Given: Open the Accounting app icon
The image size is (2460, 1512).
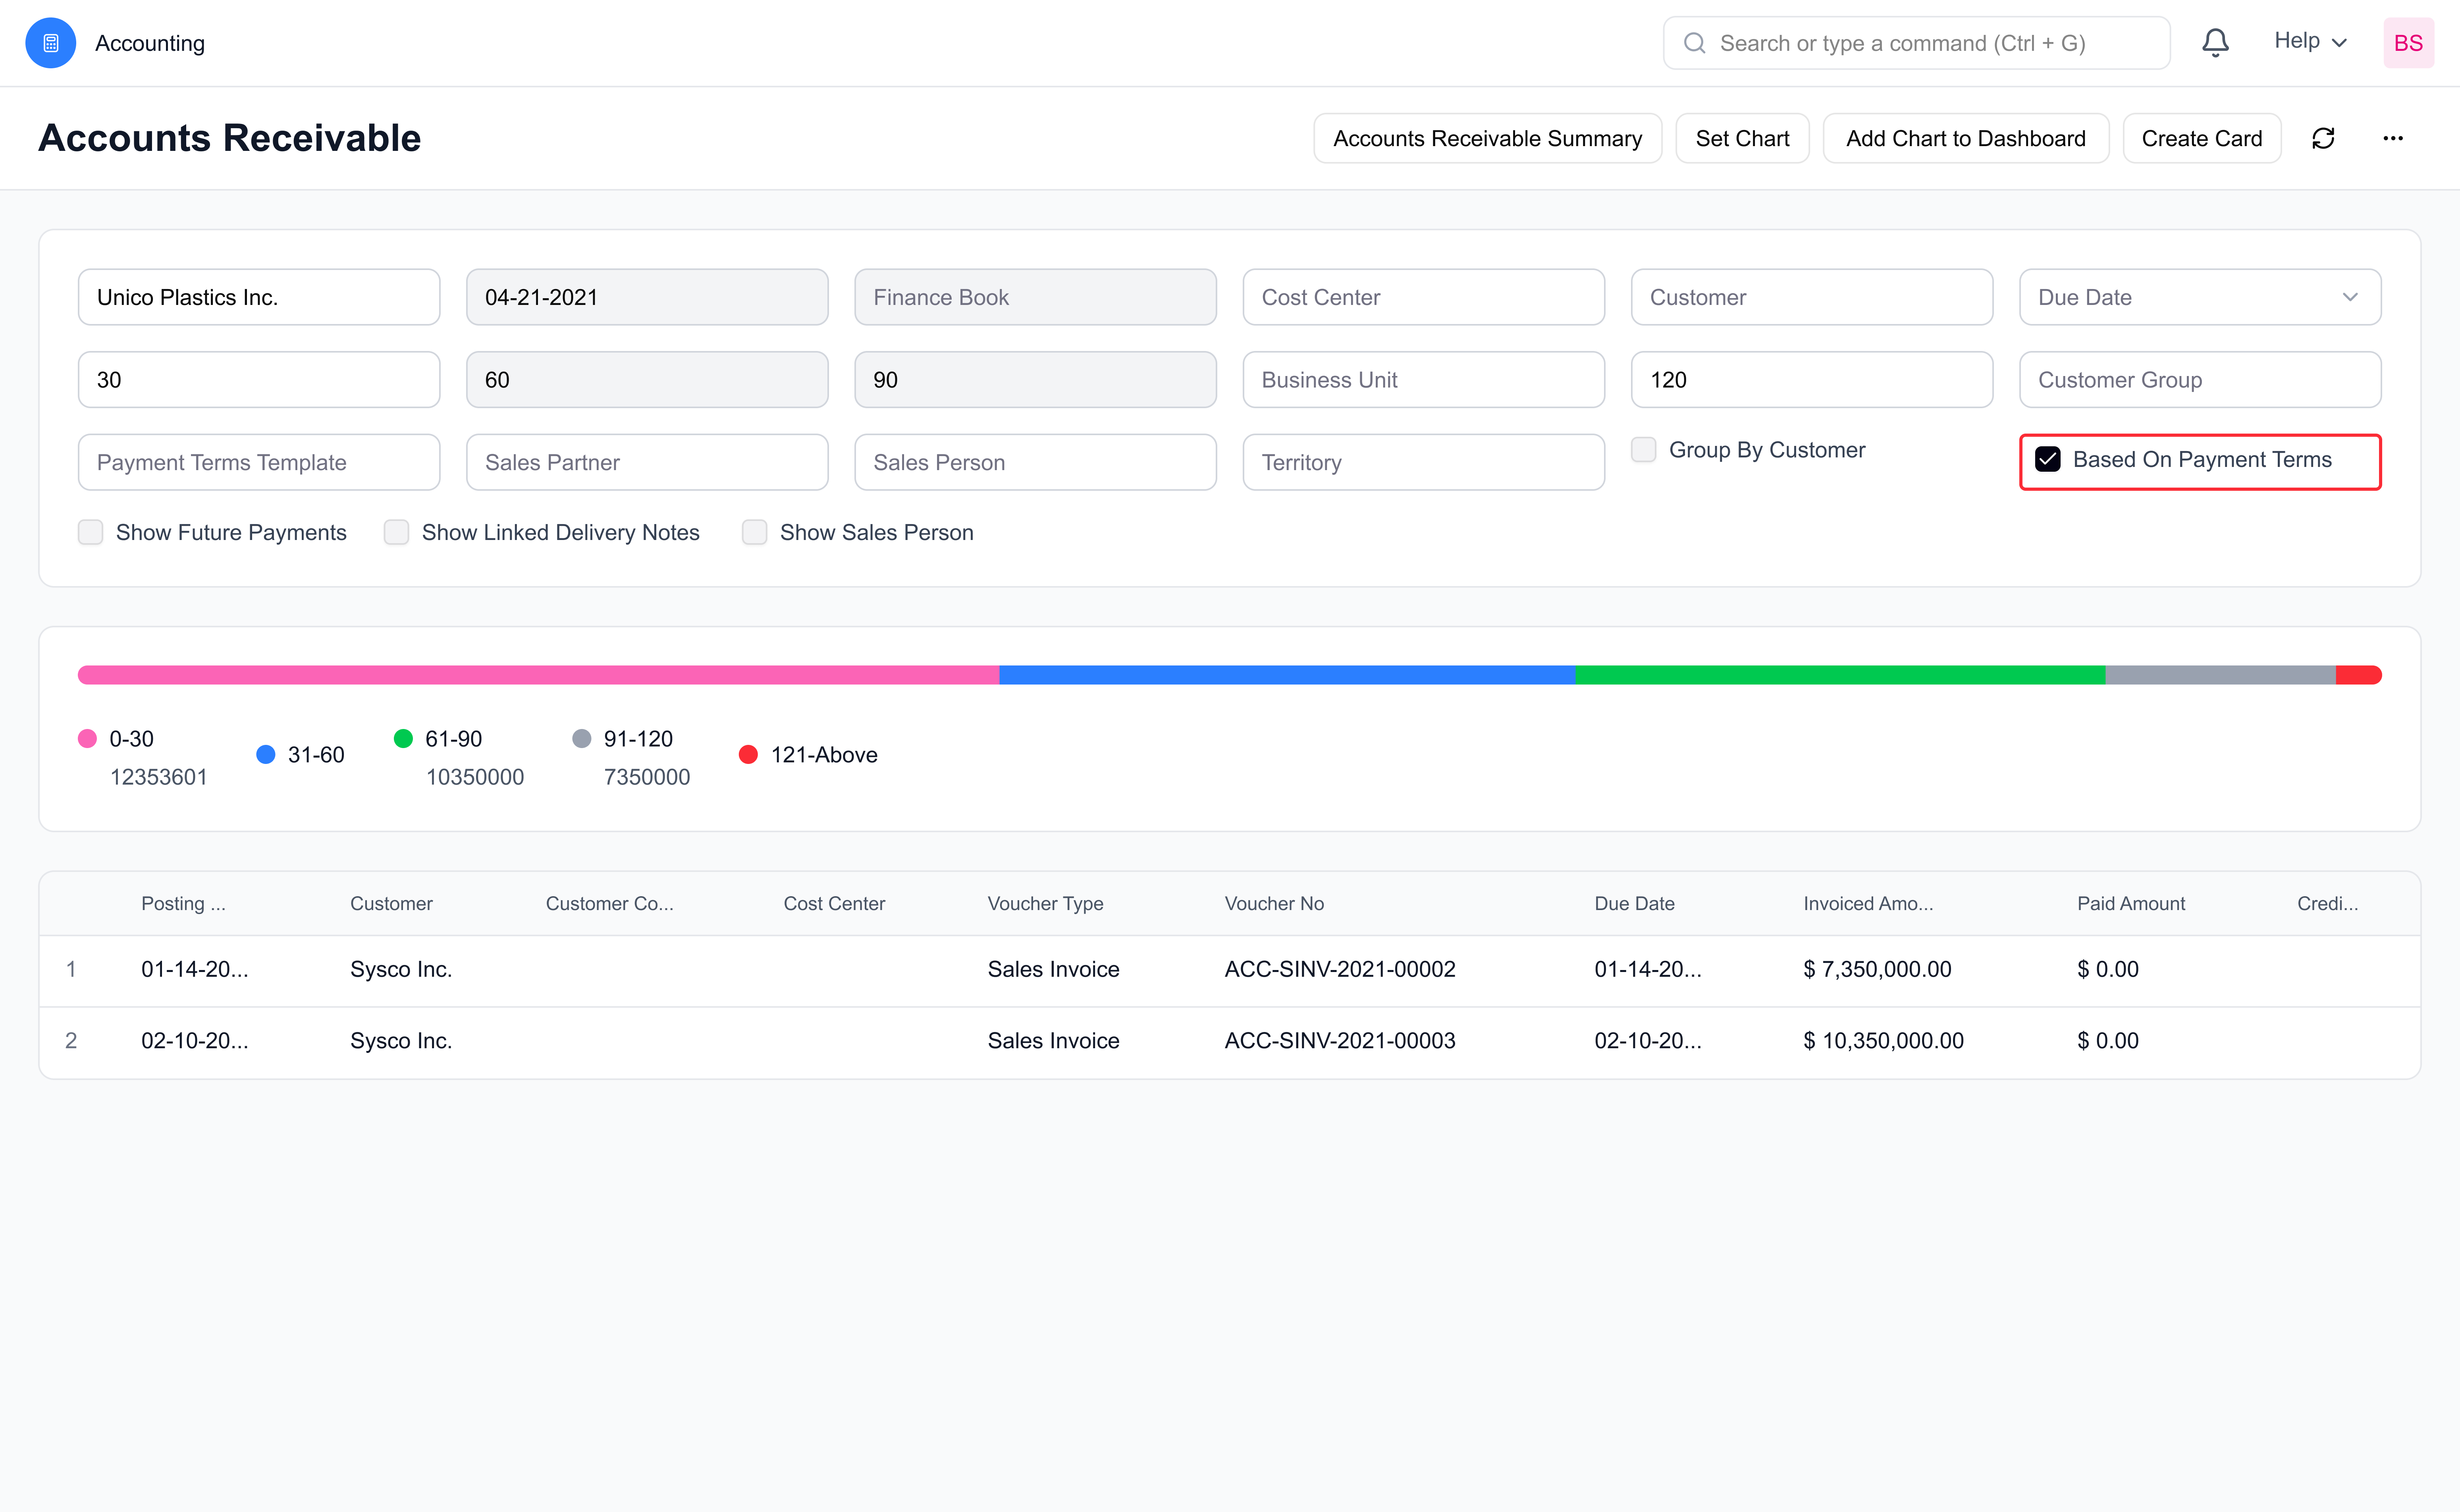Looking at the screenshot, I should tap(50, 42).
